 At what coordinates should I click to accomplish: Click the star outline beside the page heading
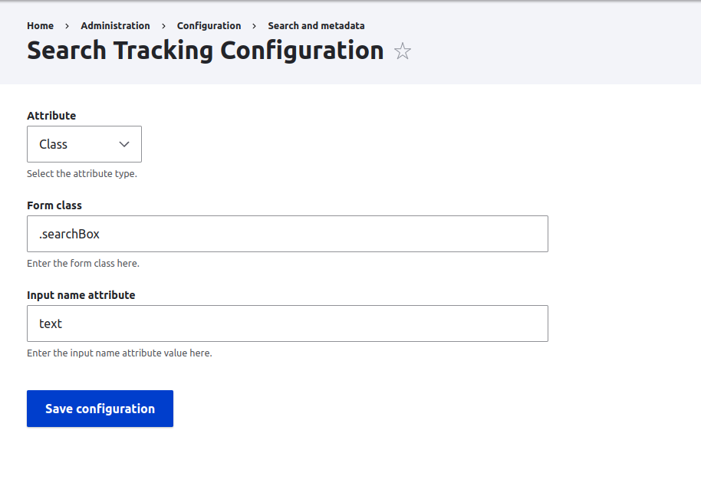402,51
